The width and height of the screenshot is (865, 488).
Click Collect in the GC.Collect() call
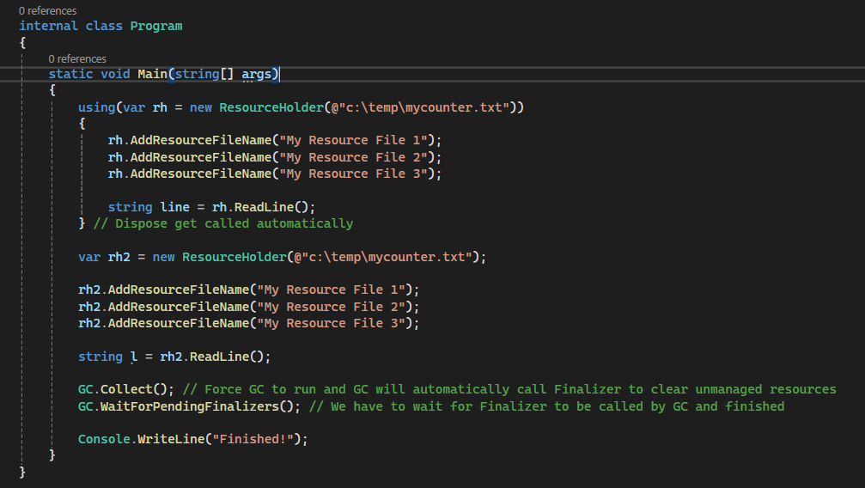coord(130,389)
